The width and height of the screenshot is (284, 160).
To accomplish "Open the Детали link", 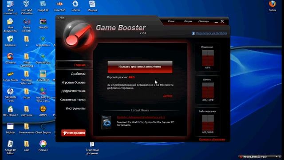I will coord(168,96).
